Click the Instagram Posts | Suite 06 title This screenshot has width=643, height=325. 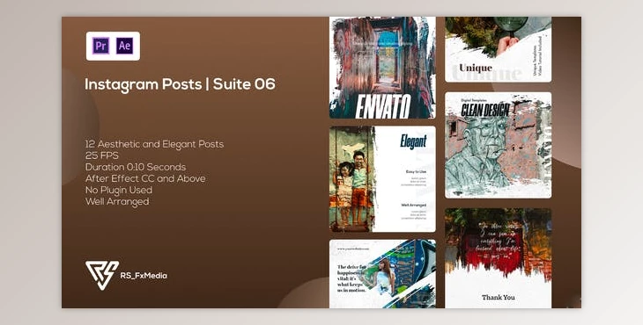(x=180, y=84)
